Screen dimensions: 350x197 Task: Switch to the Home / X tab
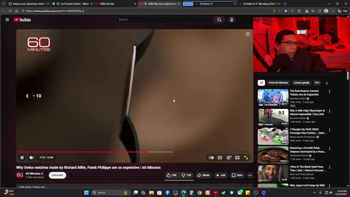(215, 4)
